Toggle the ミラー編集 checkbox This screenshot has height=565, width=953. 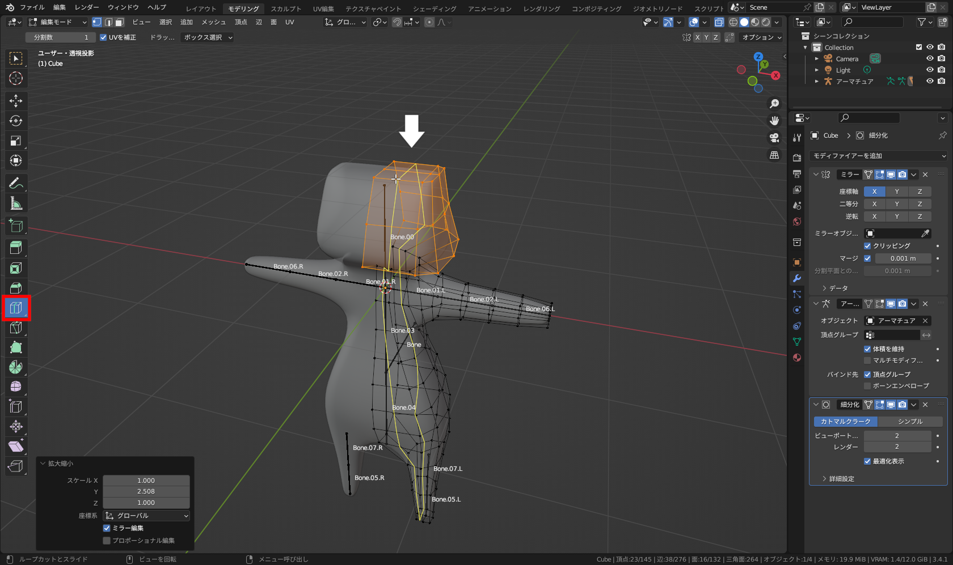pyautogui.click(x=107, y=528)
